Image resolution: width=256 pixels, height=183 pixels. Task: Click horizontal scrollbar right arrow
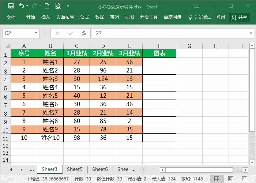(245, 170)
